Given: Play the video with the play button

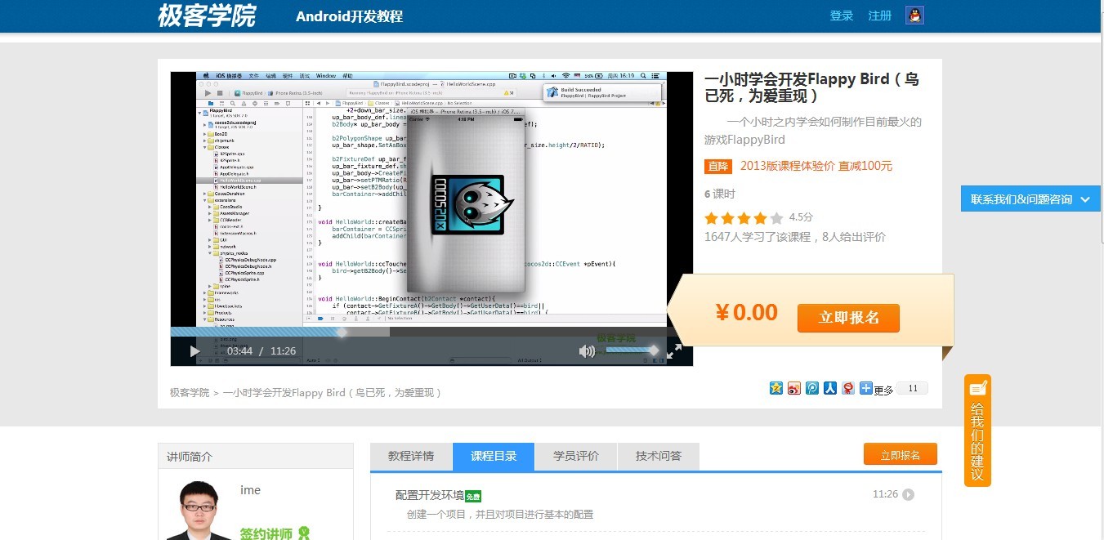Looking at the screenshot, I should click(x=194, y=351).
